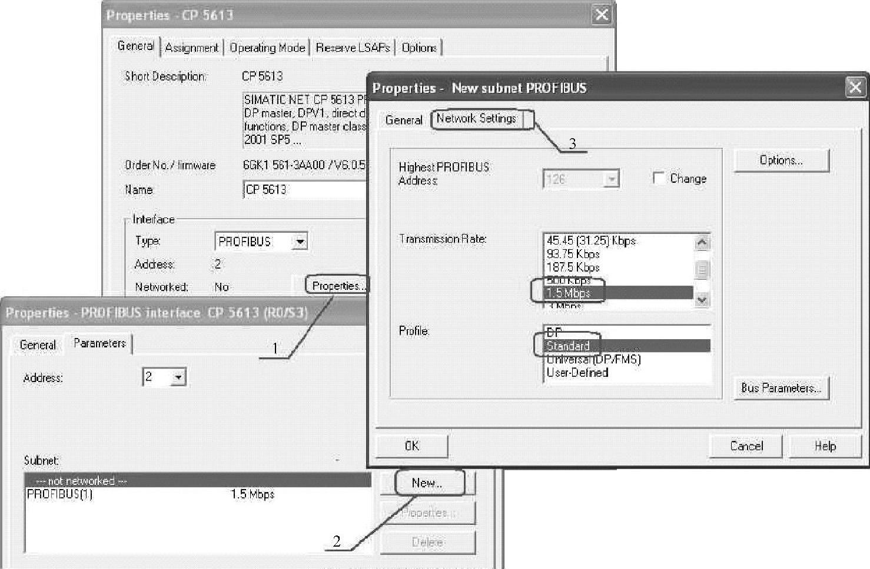Open the Address dropdown in the PROFIBUS interface window
Screen dimensions: 870x569
[178, 377]
